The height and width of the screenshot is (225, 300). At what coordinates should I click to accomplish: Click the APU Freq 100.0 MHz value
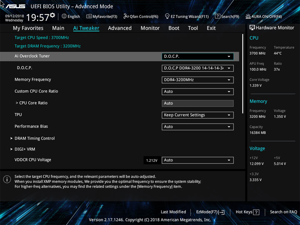coord(258,70)
